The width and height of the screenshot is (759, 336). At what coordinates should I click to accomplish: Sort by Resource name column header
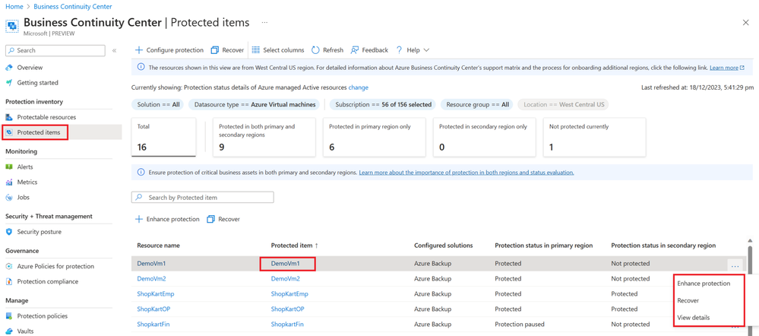pyautogui.click(x=158, y=246)
